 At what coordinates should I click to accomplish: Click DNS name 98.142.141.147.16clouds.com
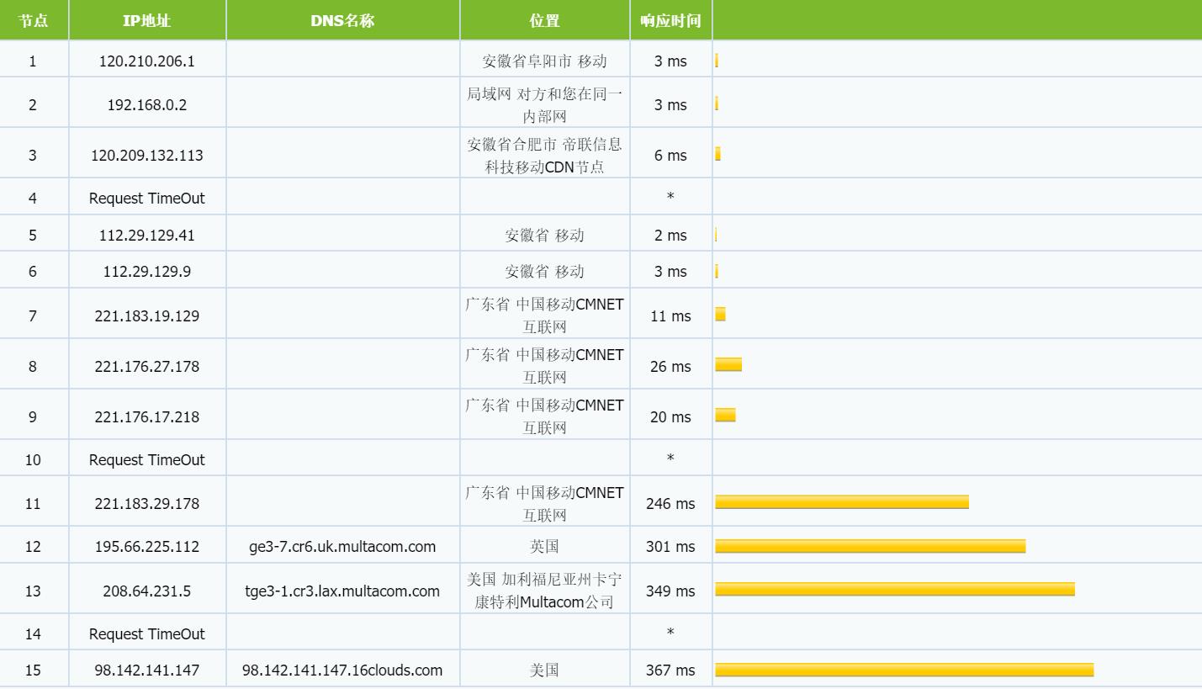pyautogui.click(x=342, y=670)
